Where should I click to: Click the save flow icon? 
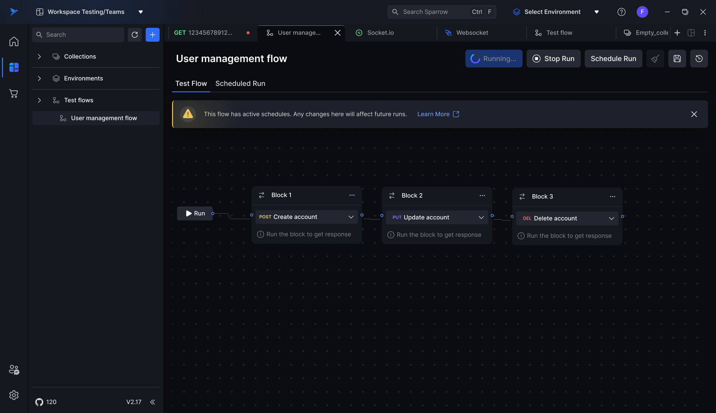point(677,58)
